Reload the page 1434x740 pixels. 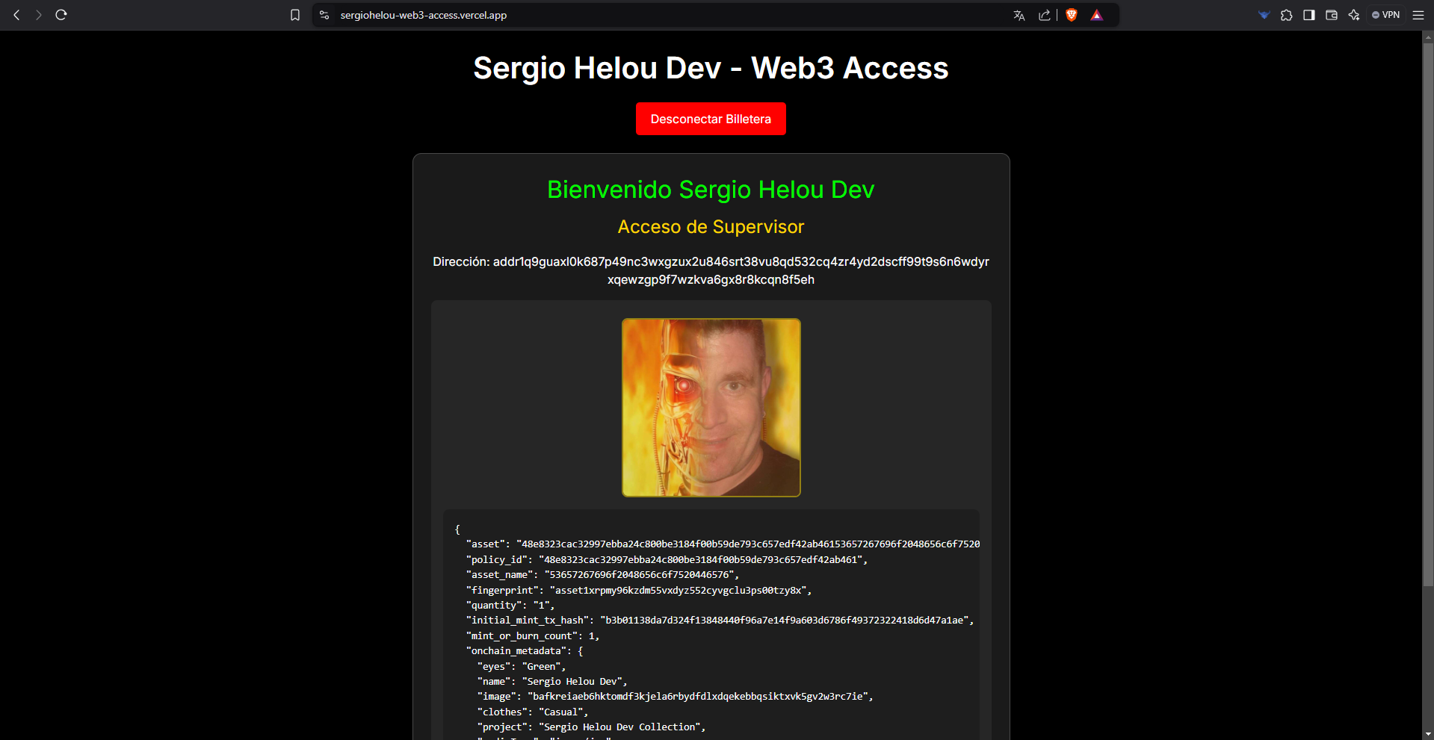click(x=61, y=15)
